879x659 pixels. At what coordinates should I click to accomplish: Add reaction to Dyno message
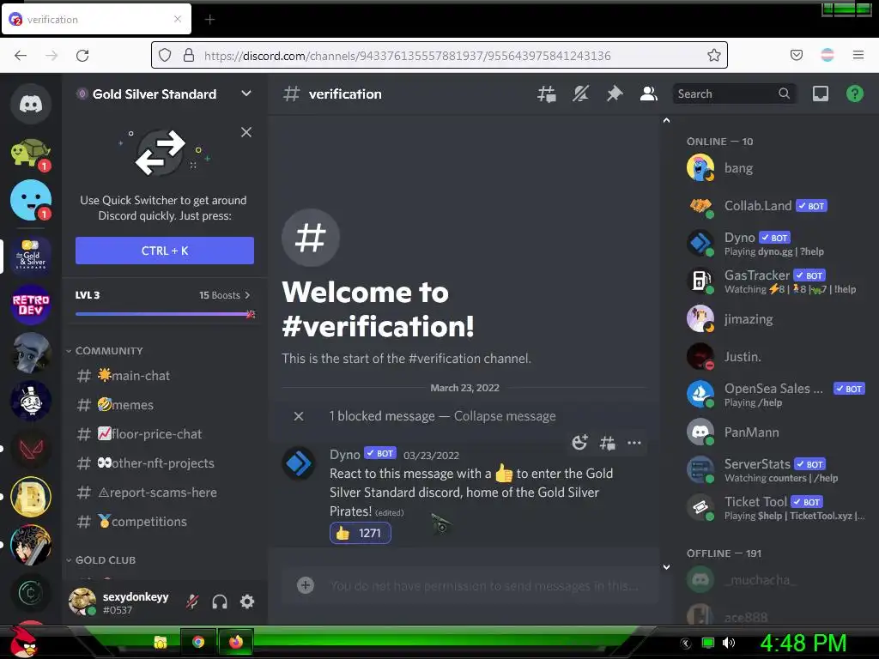coord(579,444)
